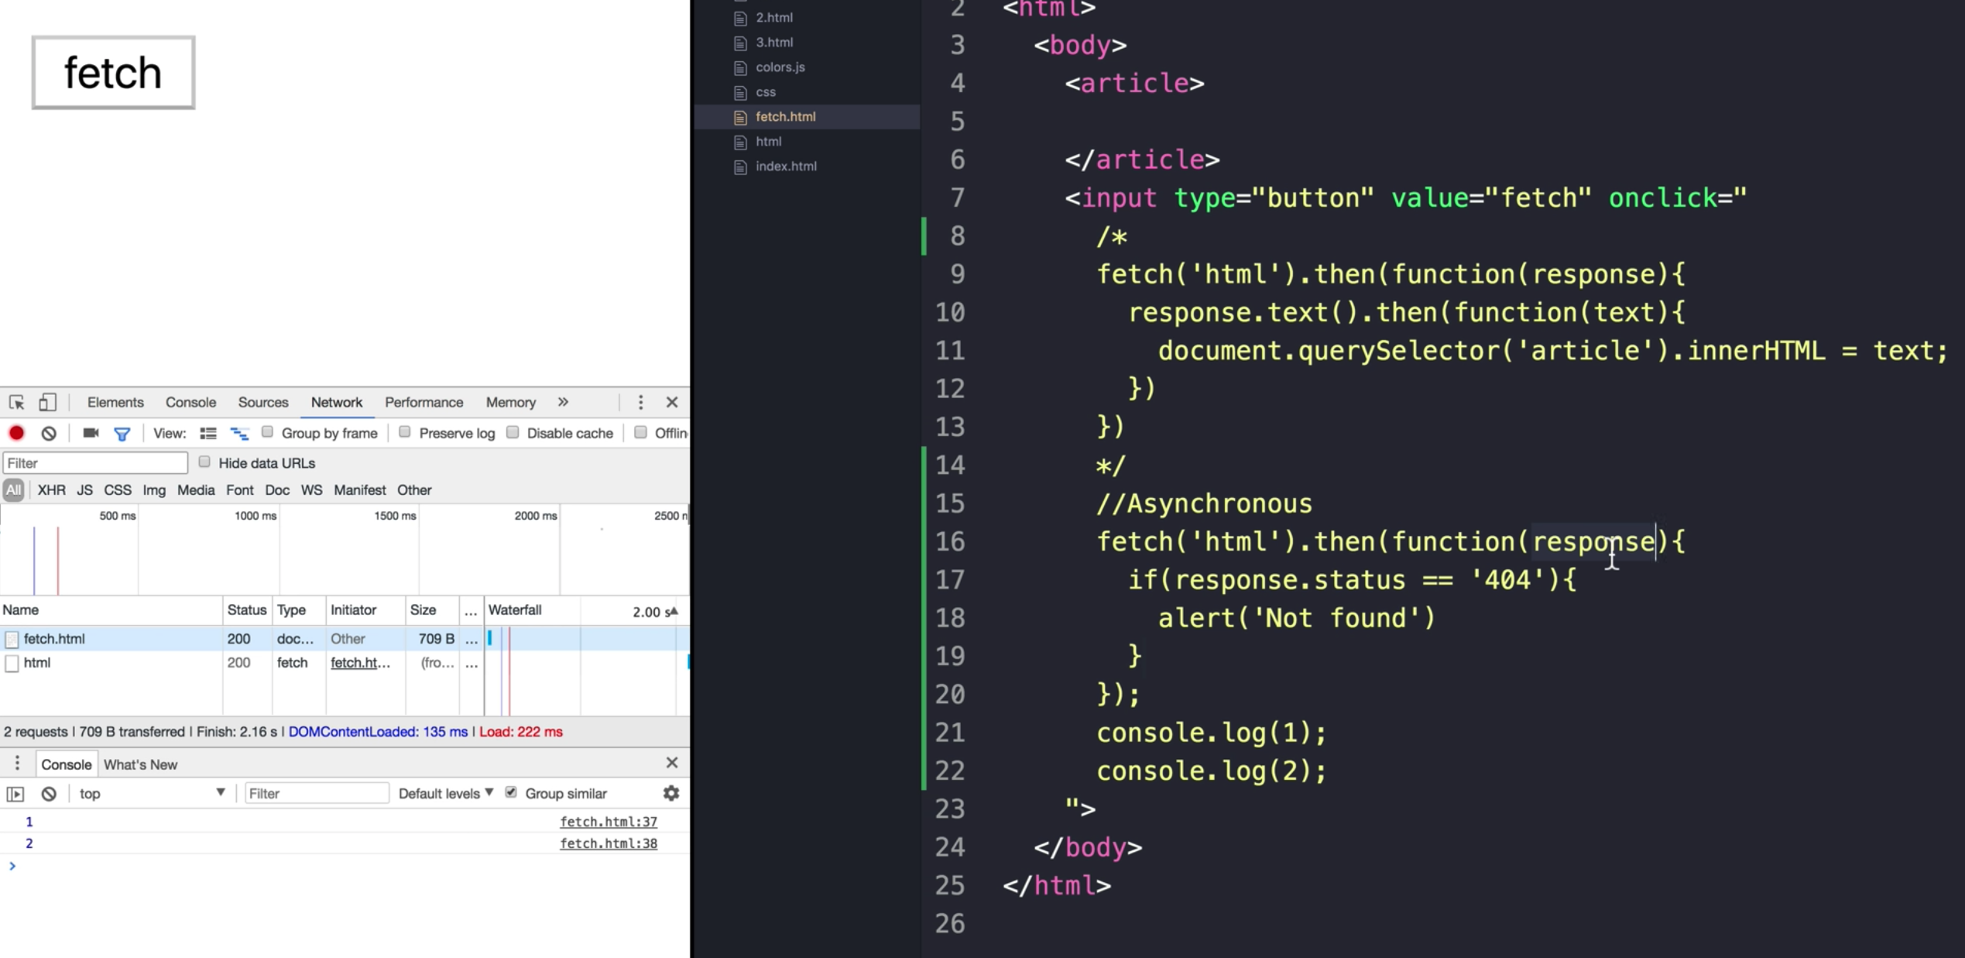Open the Default levels dropdown
The width and height of the screenshot is (1965, 958).
[445, 793]
